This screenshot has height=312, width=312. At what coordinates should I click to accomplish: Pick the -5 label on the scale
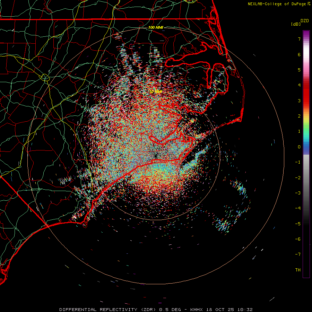298,224
